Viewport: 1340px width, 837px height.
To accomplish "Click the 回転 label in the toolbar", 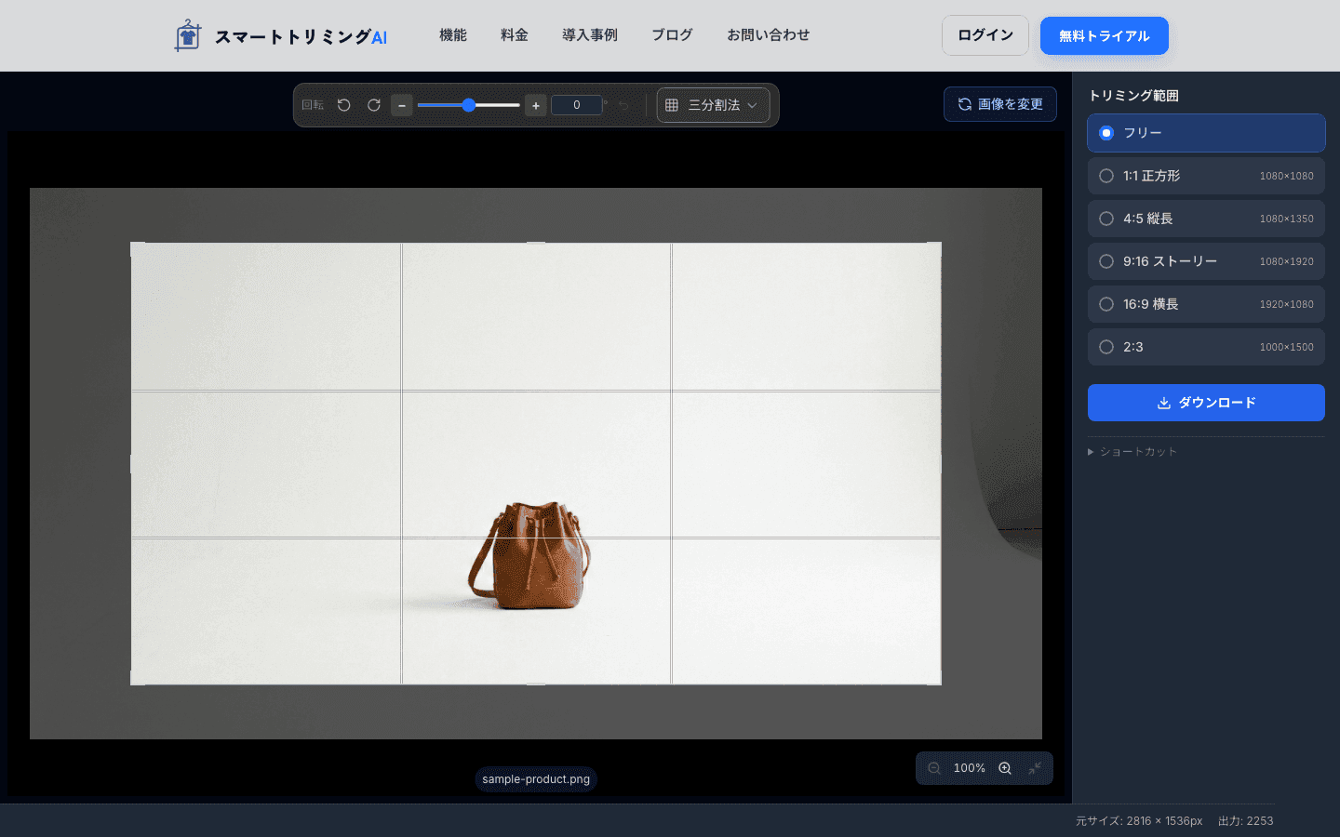I will click(313, 105).
